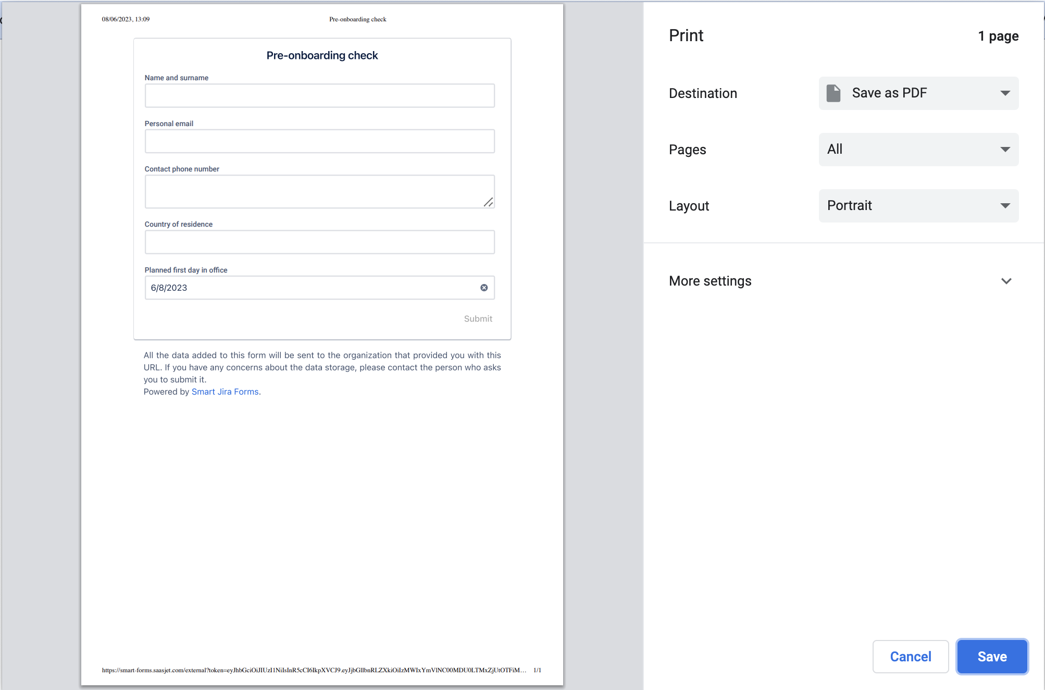
Task: Click the Name and surname field
Action: [x=319, y=96]
